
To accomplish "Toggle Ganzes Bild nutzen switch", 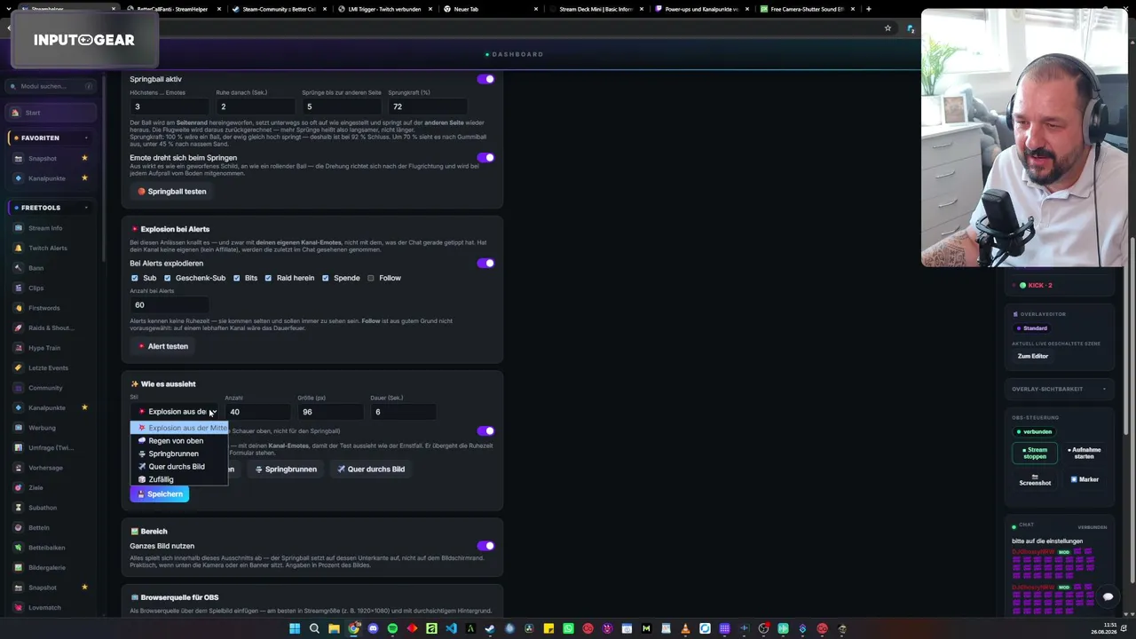I will pyautogui.click(x=485, y=546).
